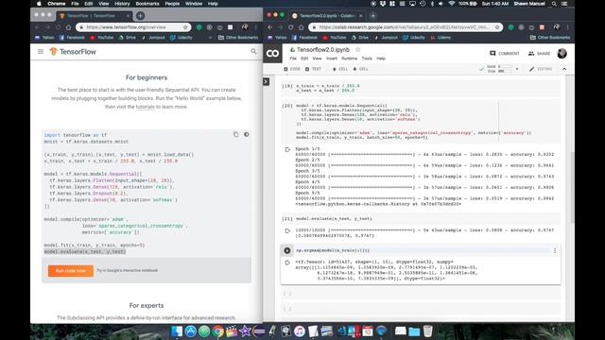605x340 pixels.
Task: Click the first empty code cell
Action: coord(421,294)
